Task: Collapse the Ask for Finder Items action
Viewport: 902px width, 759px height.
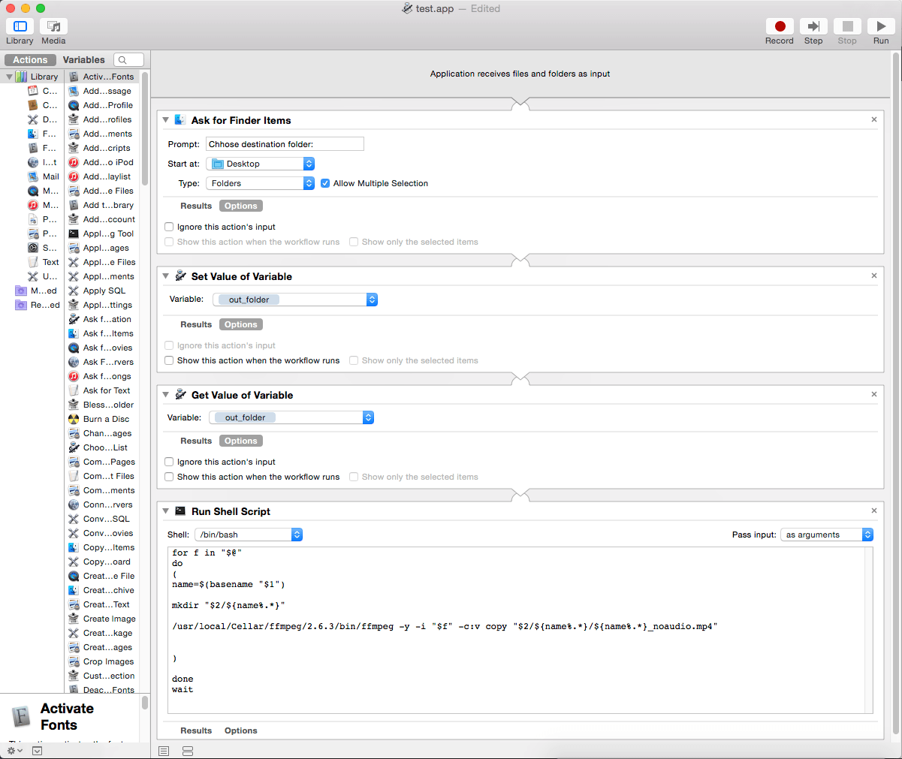Action: tap(166, 120)
